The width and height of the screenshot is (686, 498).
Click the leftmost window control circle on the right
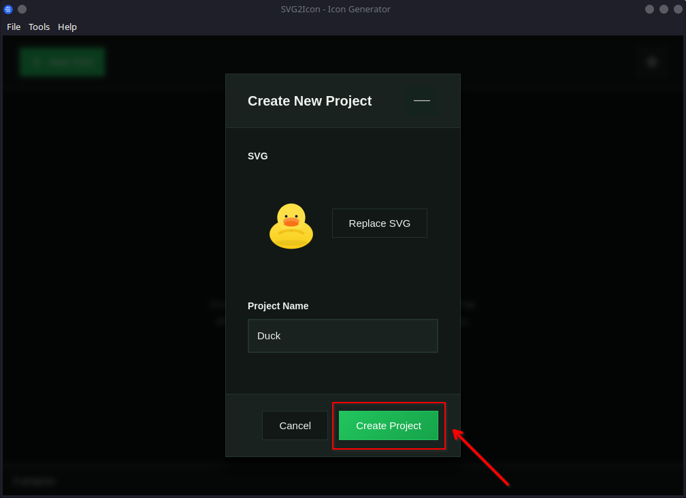click(x=649, y=9)
